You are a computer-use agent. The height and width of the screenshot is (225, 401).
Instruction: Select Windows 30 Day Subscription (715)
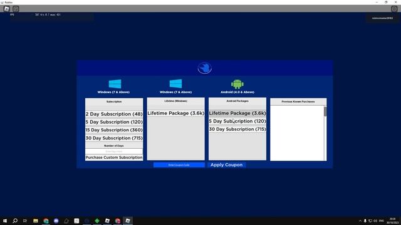(x=114, y=138)
